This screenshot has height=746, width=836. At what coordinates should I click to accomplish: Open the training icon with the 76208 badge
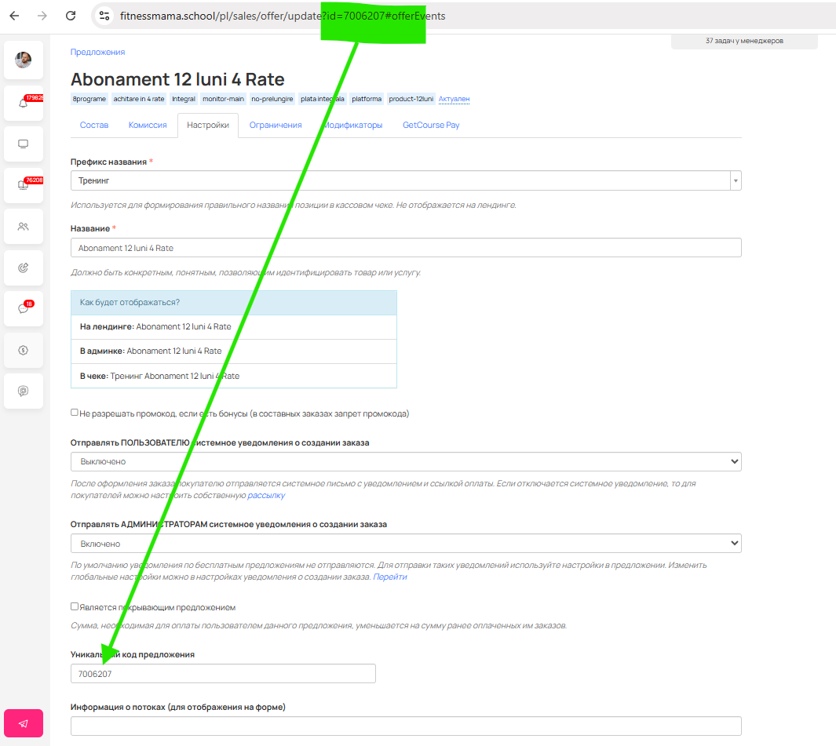[24, 185]
